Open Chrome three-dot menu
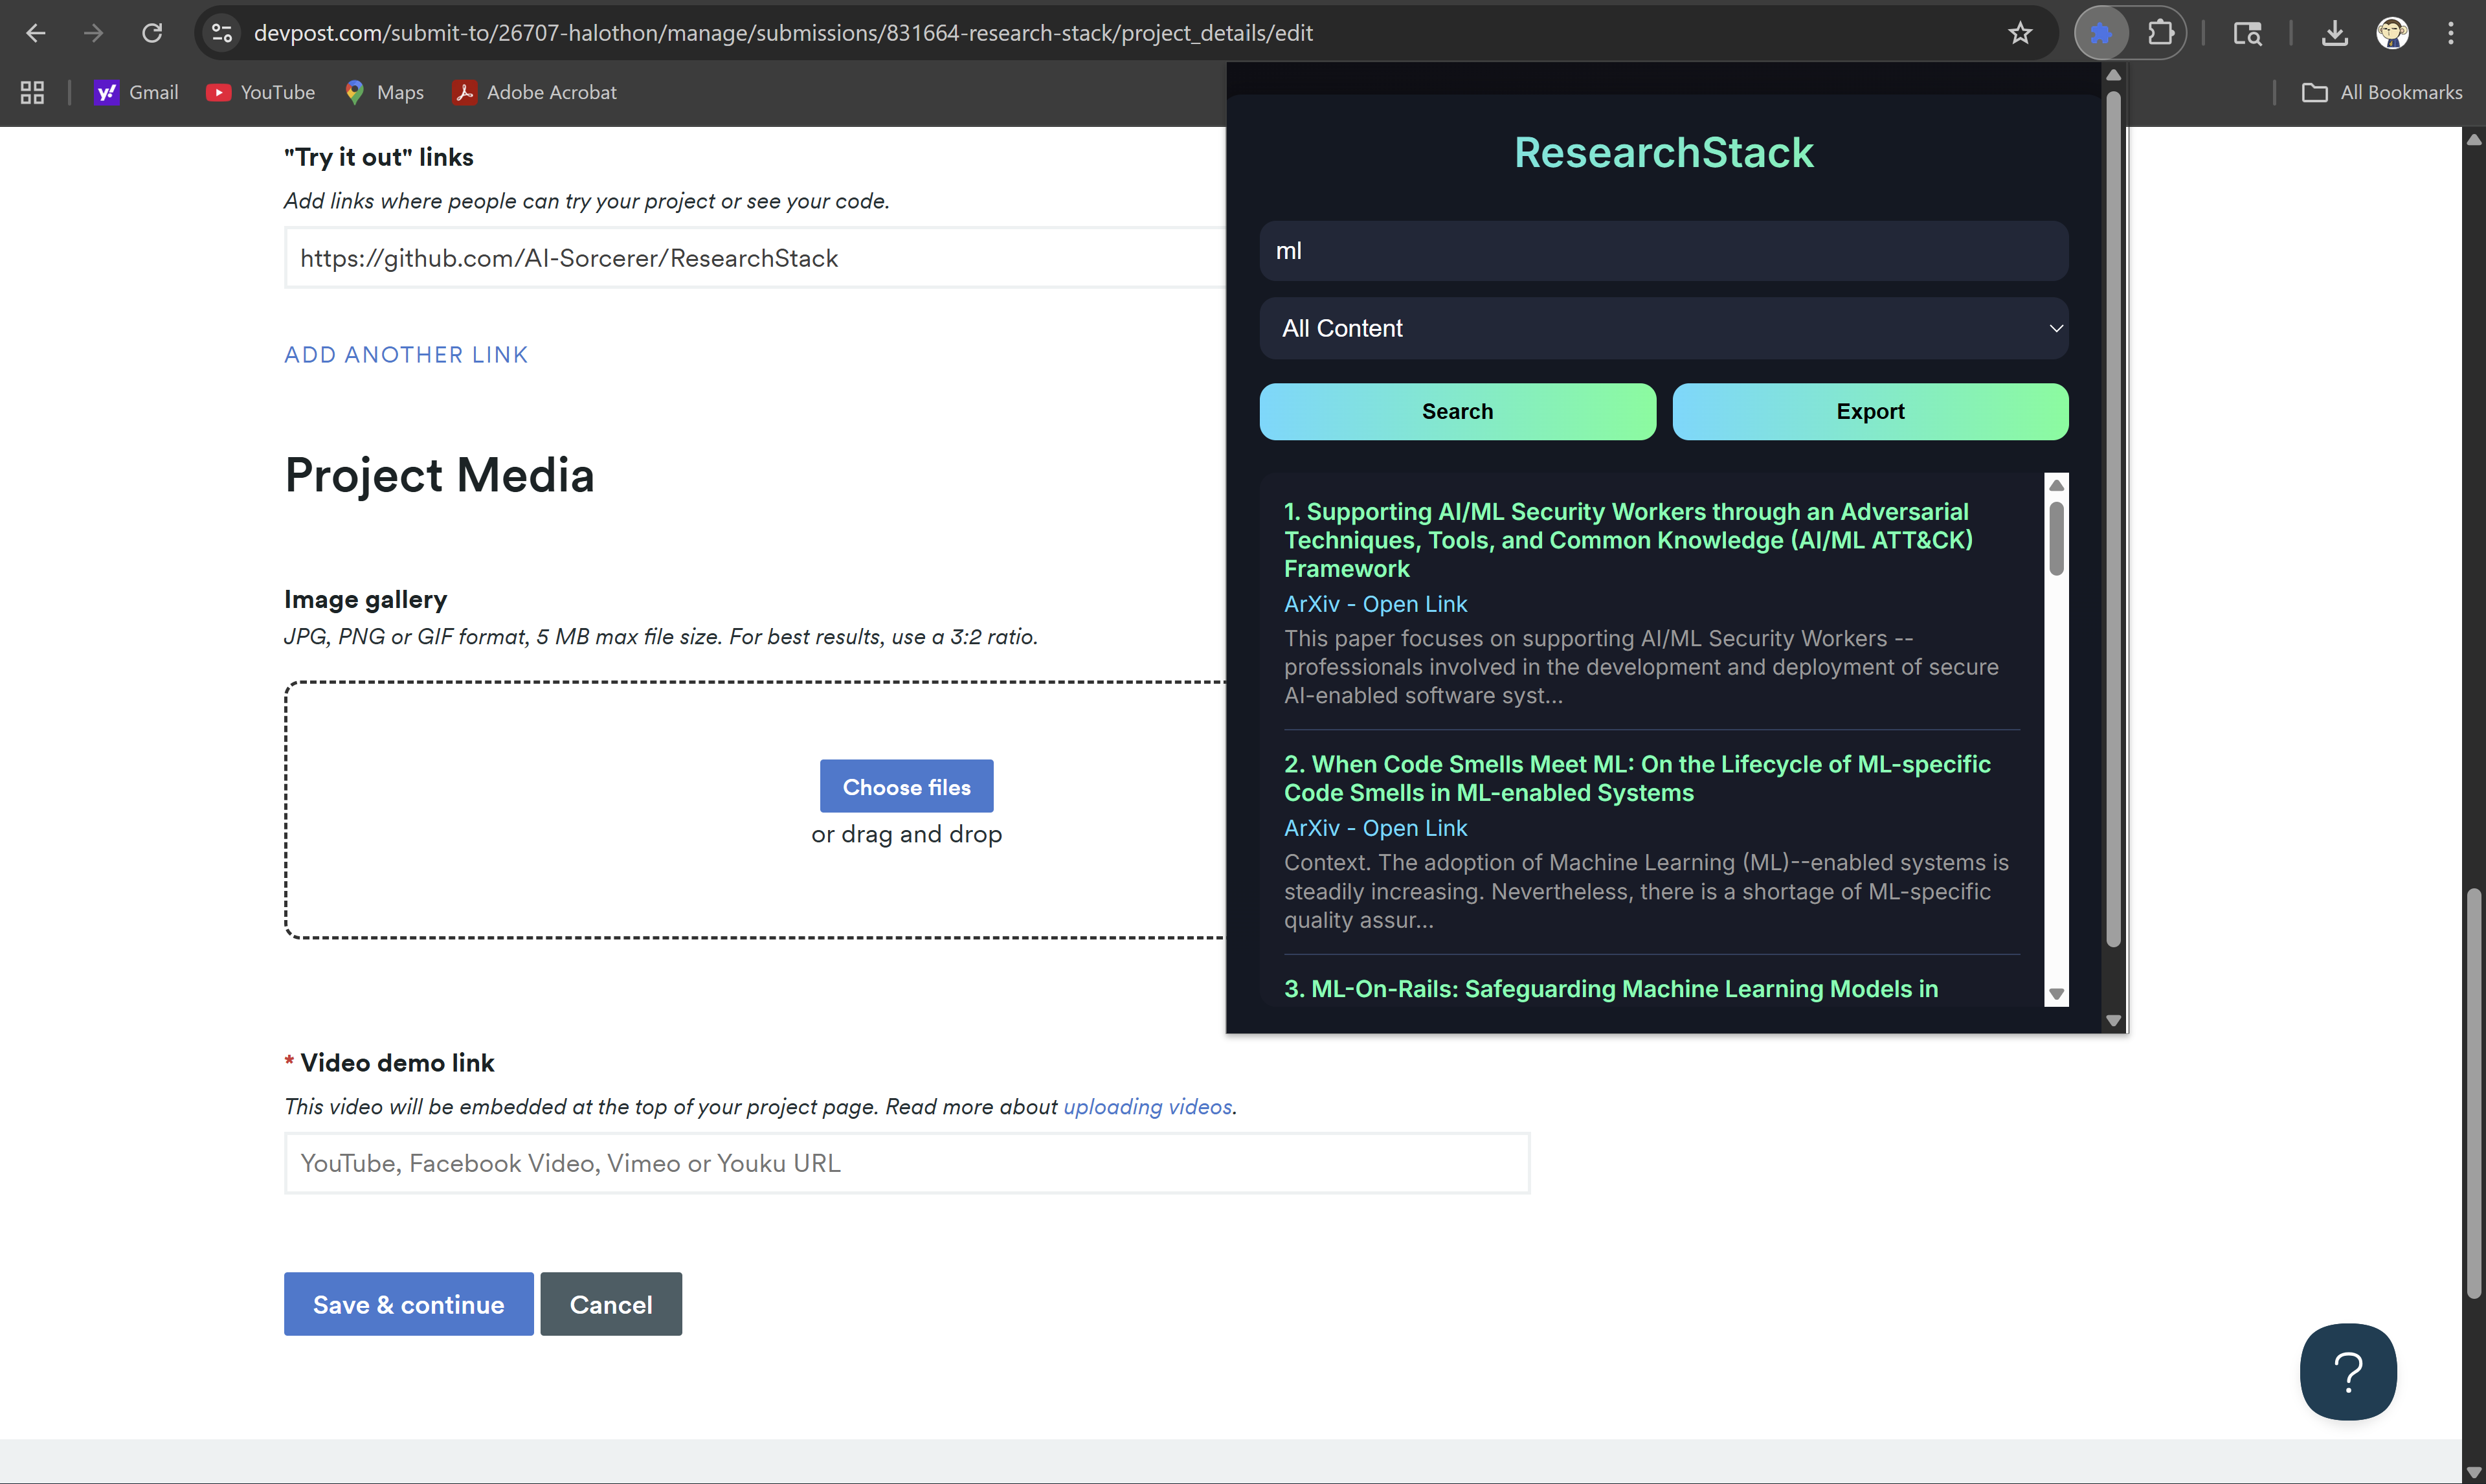Screen dimensions: 2486x1484 tap(2450, 33)
